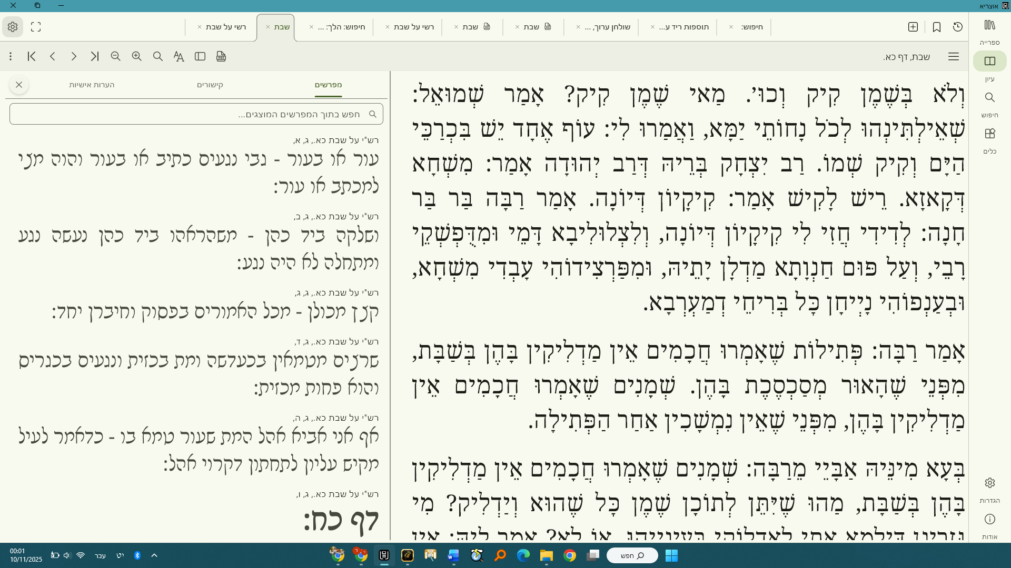Viewport: 1011px width, 568px height.
Task: Open the reading history via the clock icon
Action: click(x=958, y=27)
